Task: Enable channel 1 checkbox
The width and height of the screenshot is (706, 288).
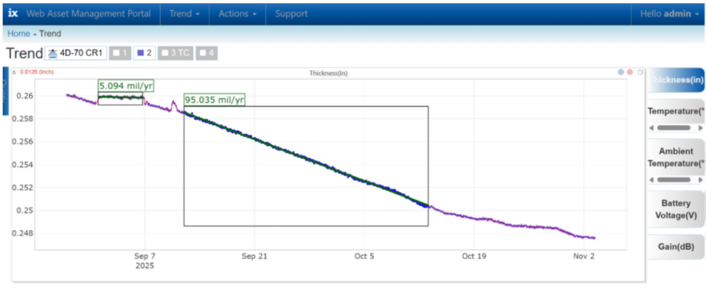Action: point(117,53)
